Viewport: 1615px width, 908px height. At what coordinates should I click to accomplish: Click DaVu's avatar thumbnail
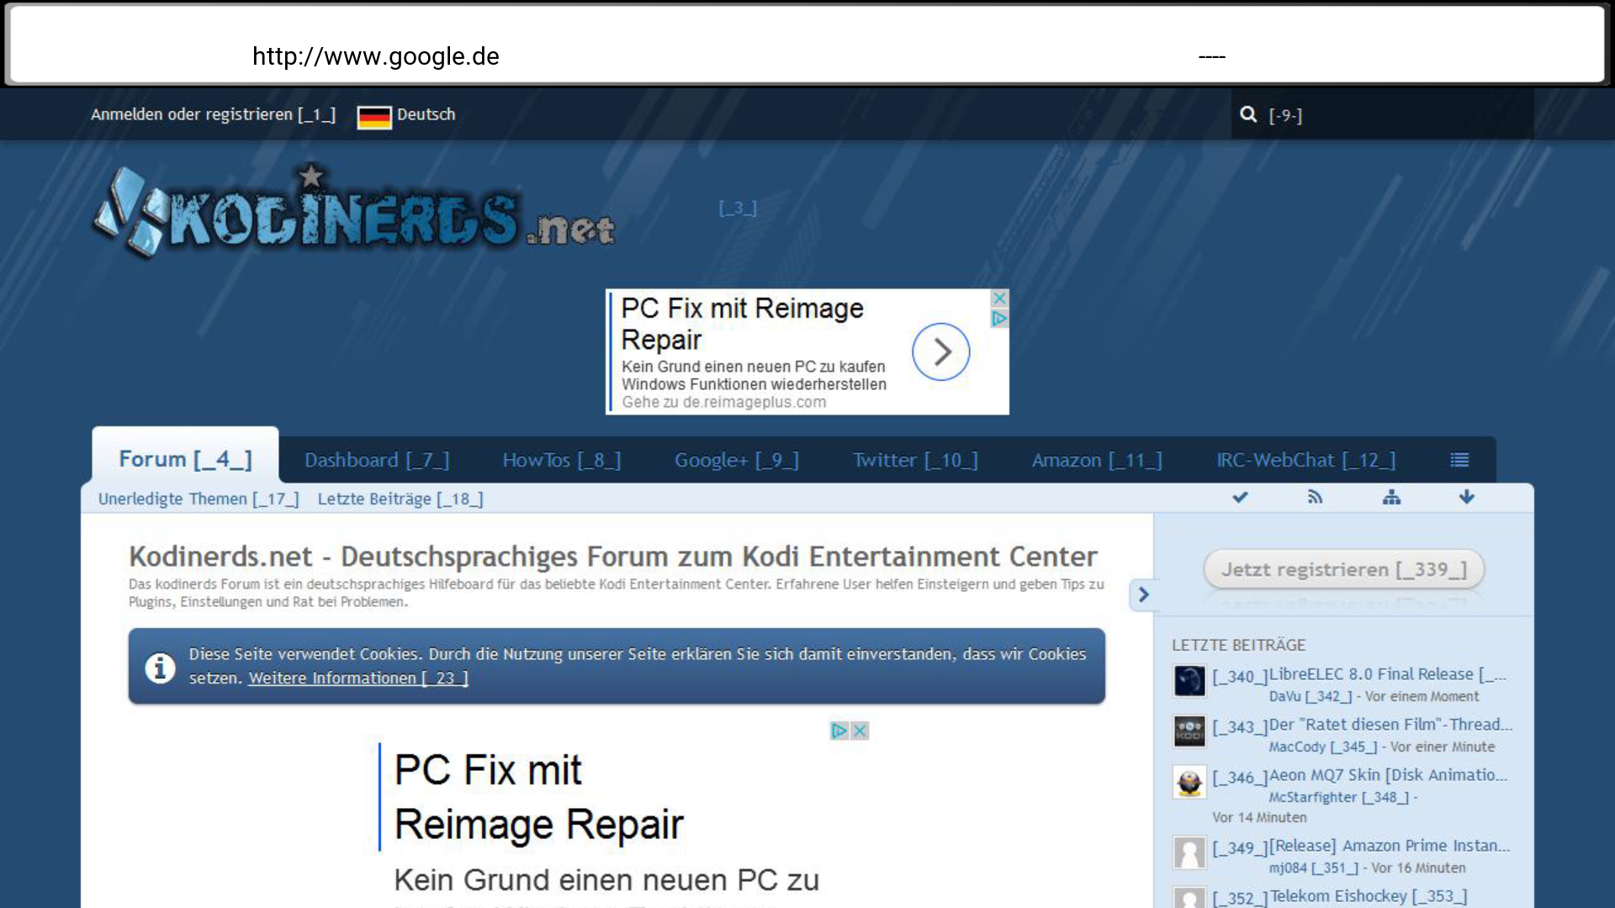coord(1189,681)
